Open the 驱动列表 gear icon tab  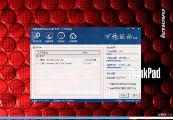coord(37,37)
